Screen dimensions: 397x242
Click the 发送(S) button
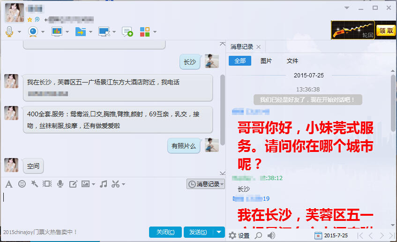click(198, 232)
